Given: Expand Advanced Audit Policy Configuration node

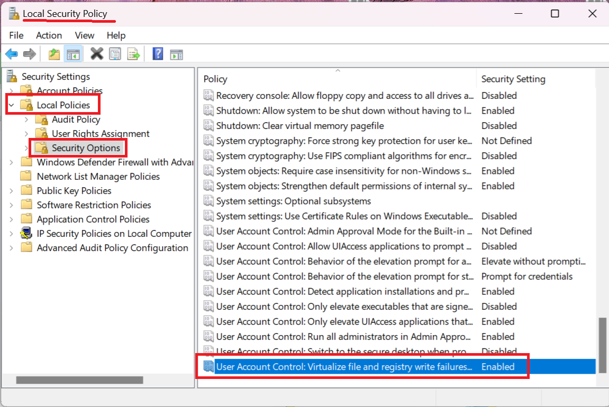Looking at the screenshot, I should [x=11, y=248].
